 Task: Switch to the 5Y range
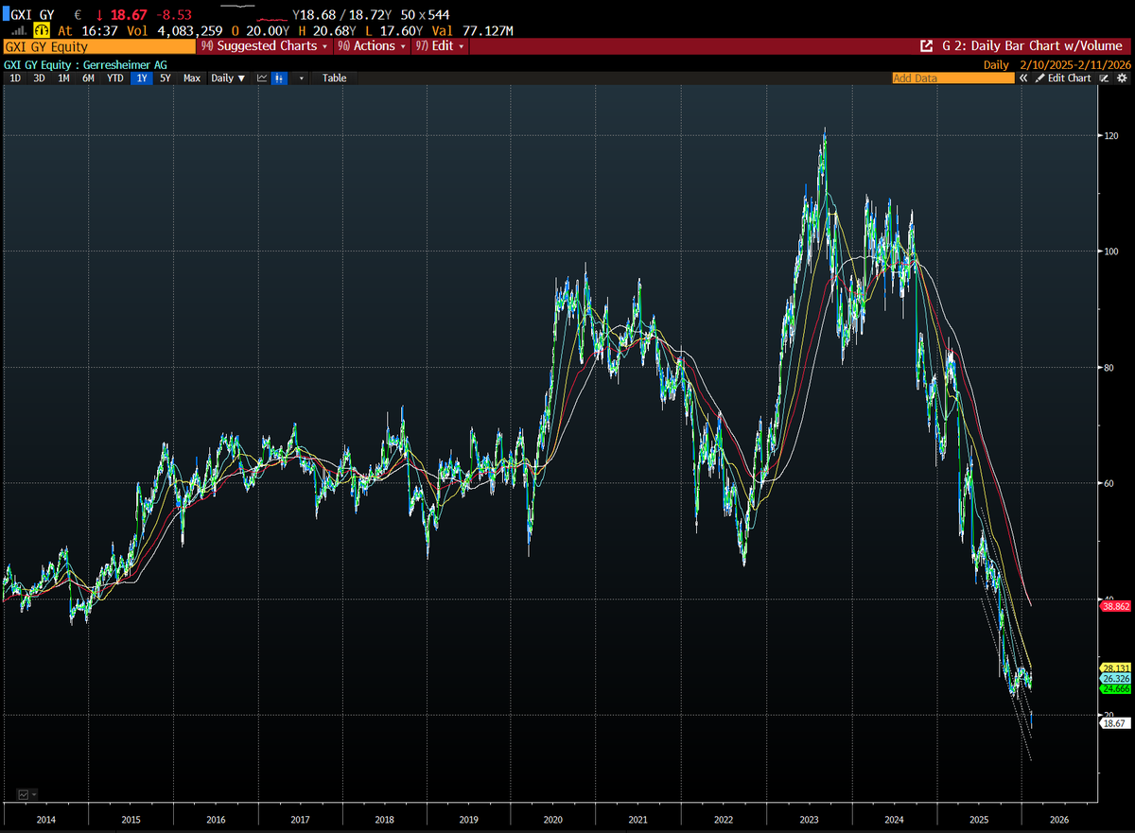(x=166, y=78)
